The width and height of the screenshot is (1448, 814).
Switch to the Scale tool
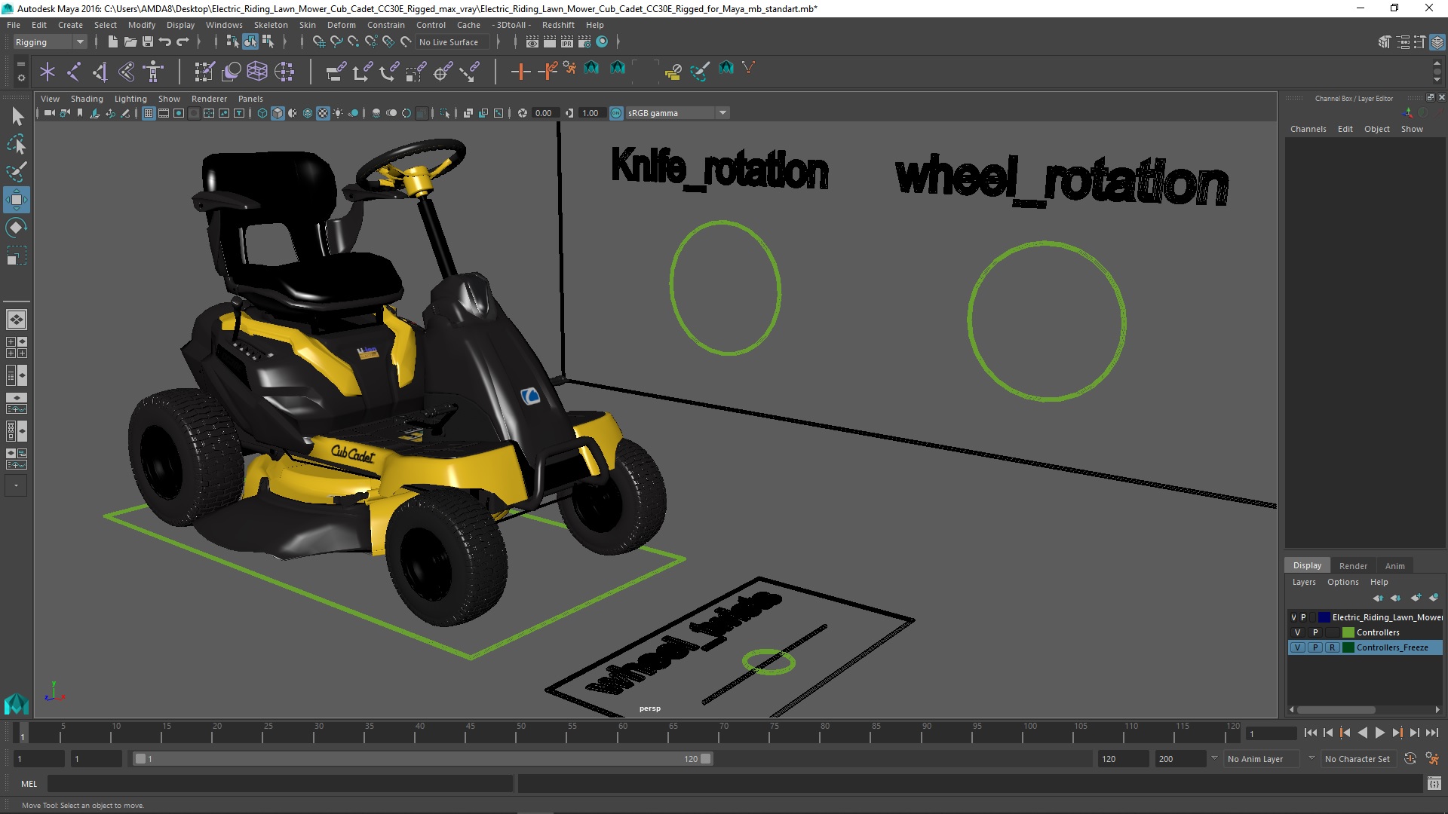click(17, 256)
